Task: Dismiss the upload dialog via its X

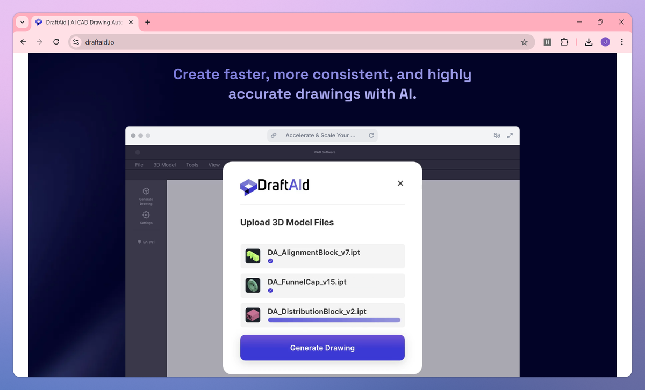Action: 400,183
